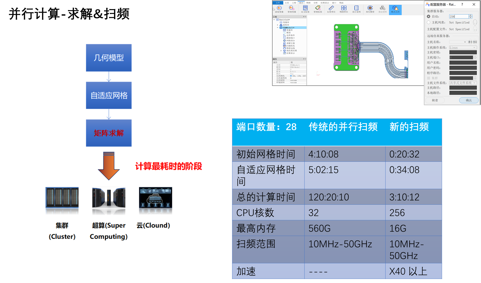
Task: Switch to the 物理 ribbon tab
Action: coord(308,3)
